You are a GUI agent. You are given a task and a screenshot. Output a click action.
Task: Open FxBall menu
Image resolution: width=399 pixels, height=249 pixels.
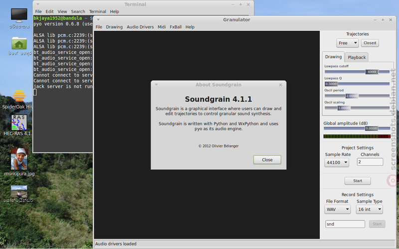click(176, 27)
